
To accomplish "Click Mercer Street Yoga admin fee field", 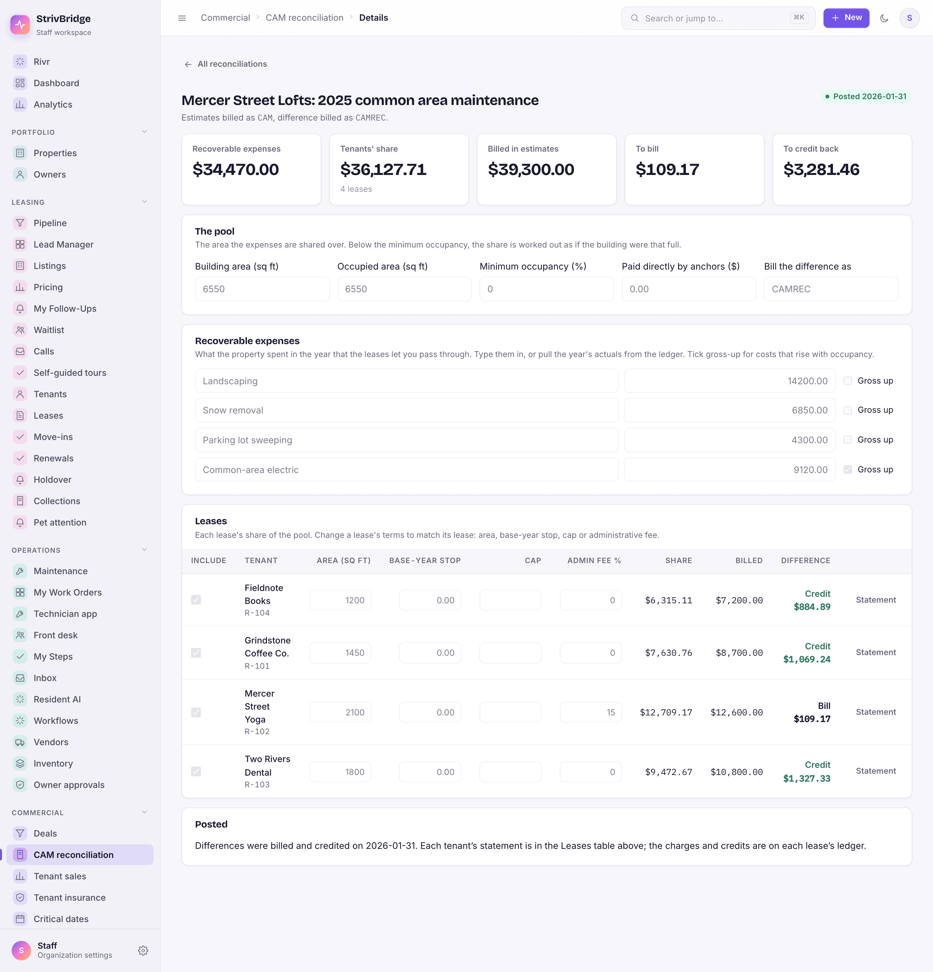I will [591, 712].
